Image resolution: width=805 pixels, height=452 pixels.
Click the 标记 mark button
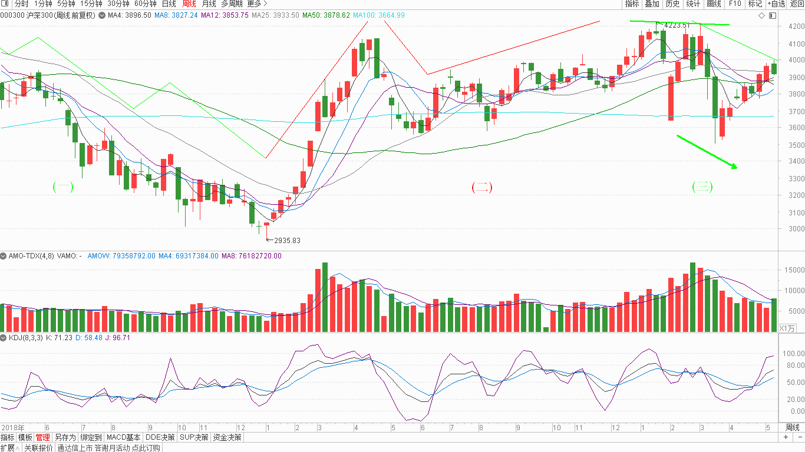tap(755, 4)
